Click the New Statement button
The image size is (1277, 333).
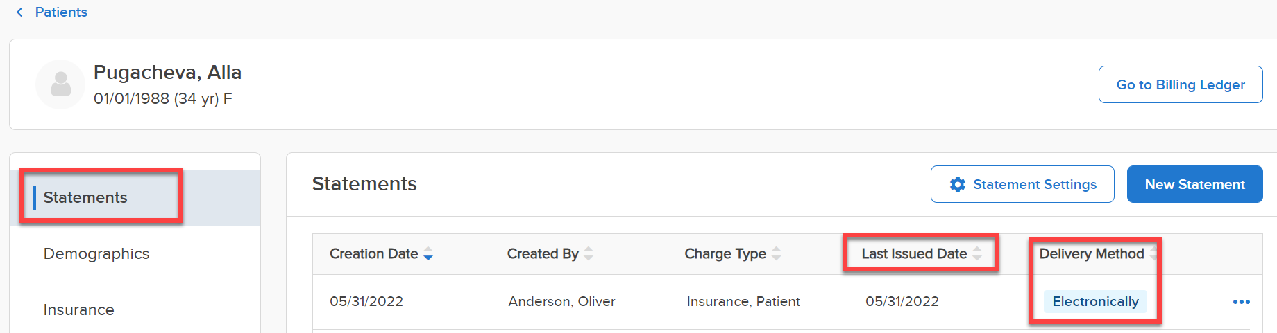[x=1194, y=184]
